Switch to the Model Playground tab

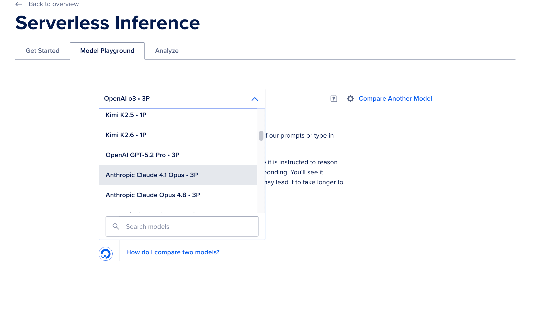107,51
